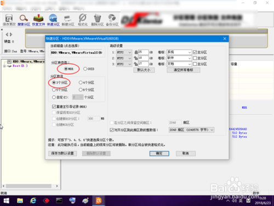Click Clear All Labels (清空所有卷标) button
The image size is (274, 206).
point(184,70)
